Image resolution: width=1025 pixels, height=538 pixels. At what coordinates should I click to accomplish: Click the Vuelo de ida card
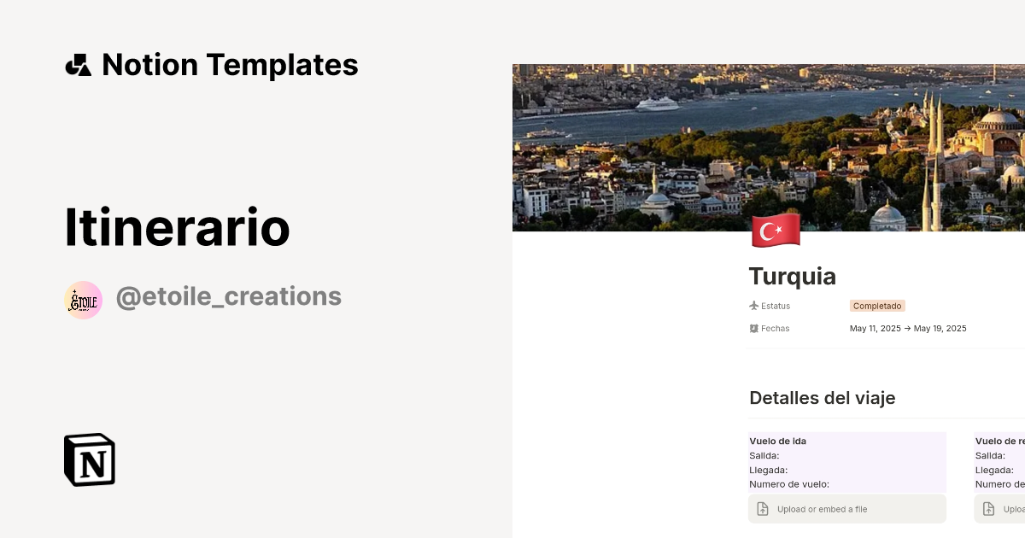(846, 461)
